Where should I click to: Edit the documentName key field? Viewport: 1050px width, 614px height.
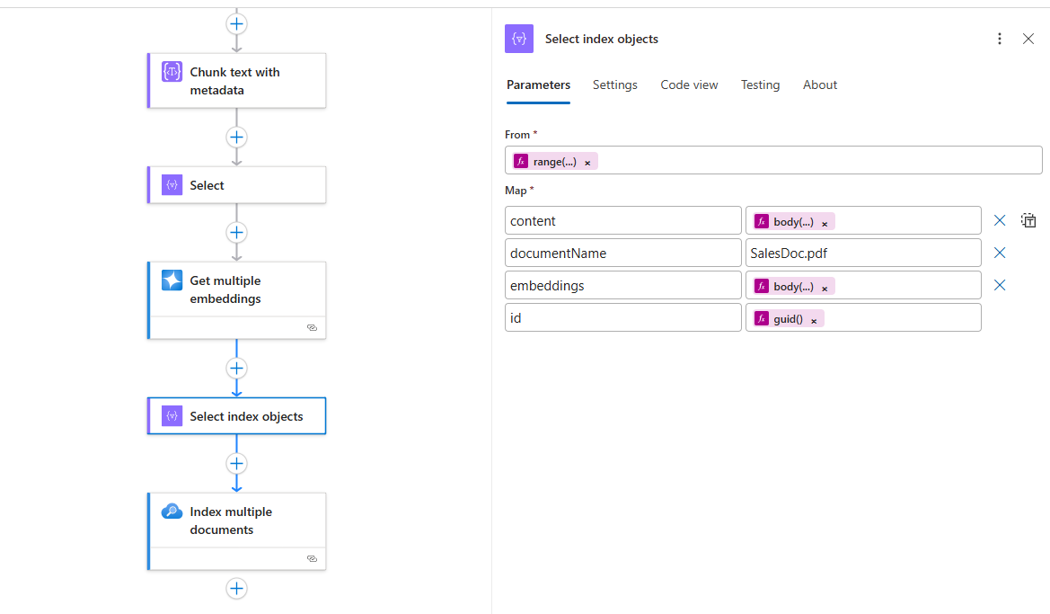622,253
